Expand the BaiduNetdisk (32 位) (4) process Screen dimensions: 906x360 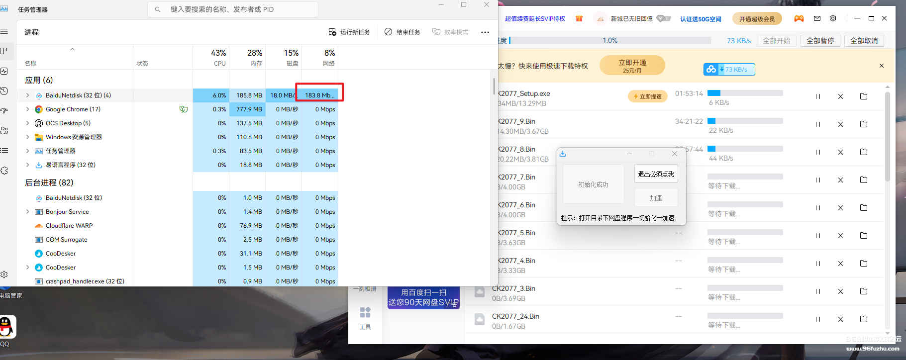27,95
